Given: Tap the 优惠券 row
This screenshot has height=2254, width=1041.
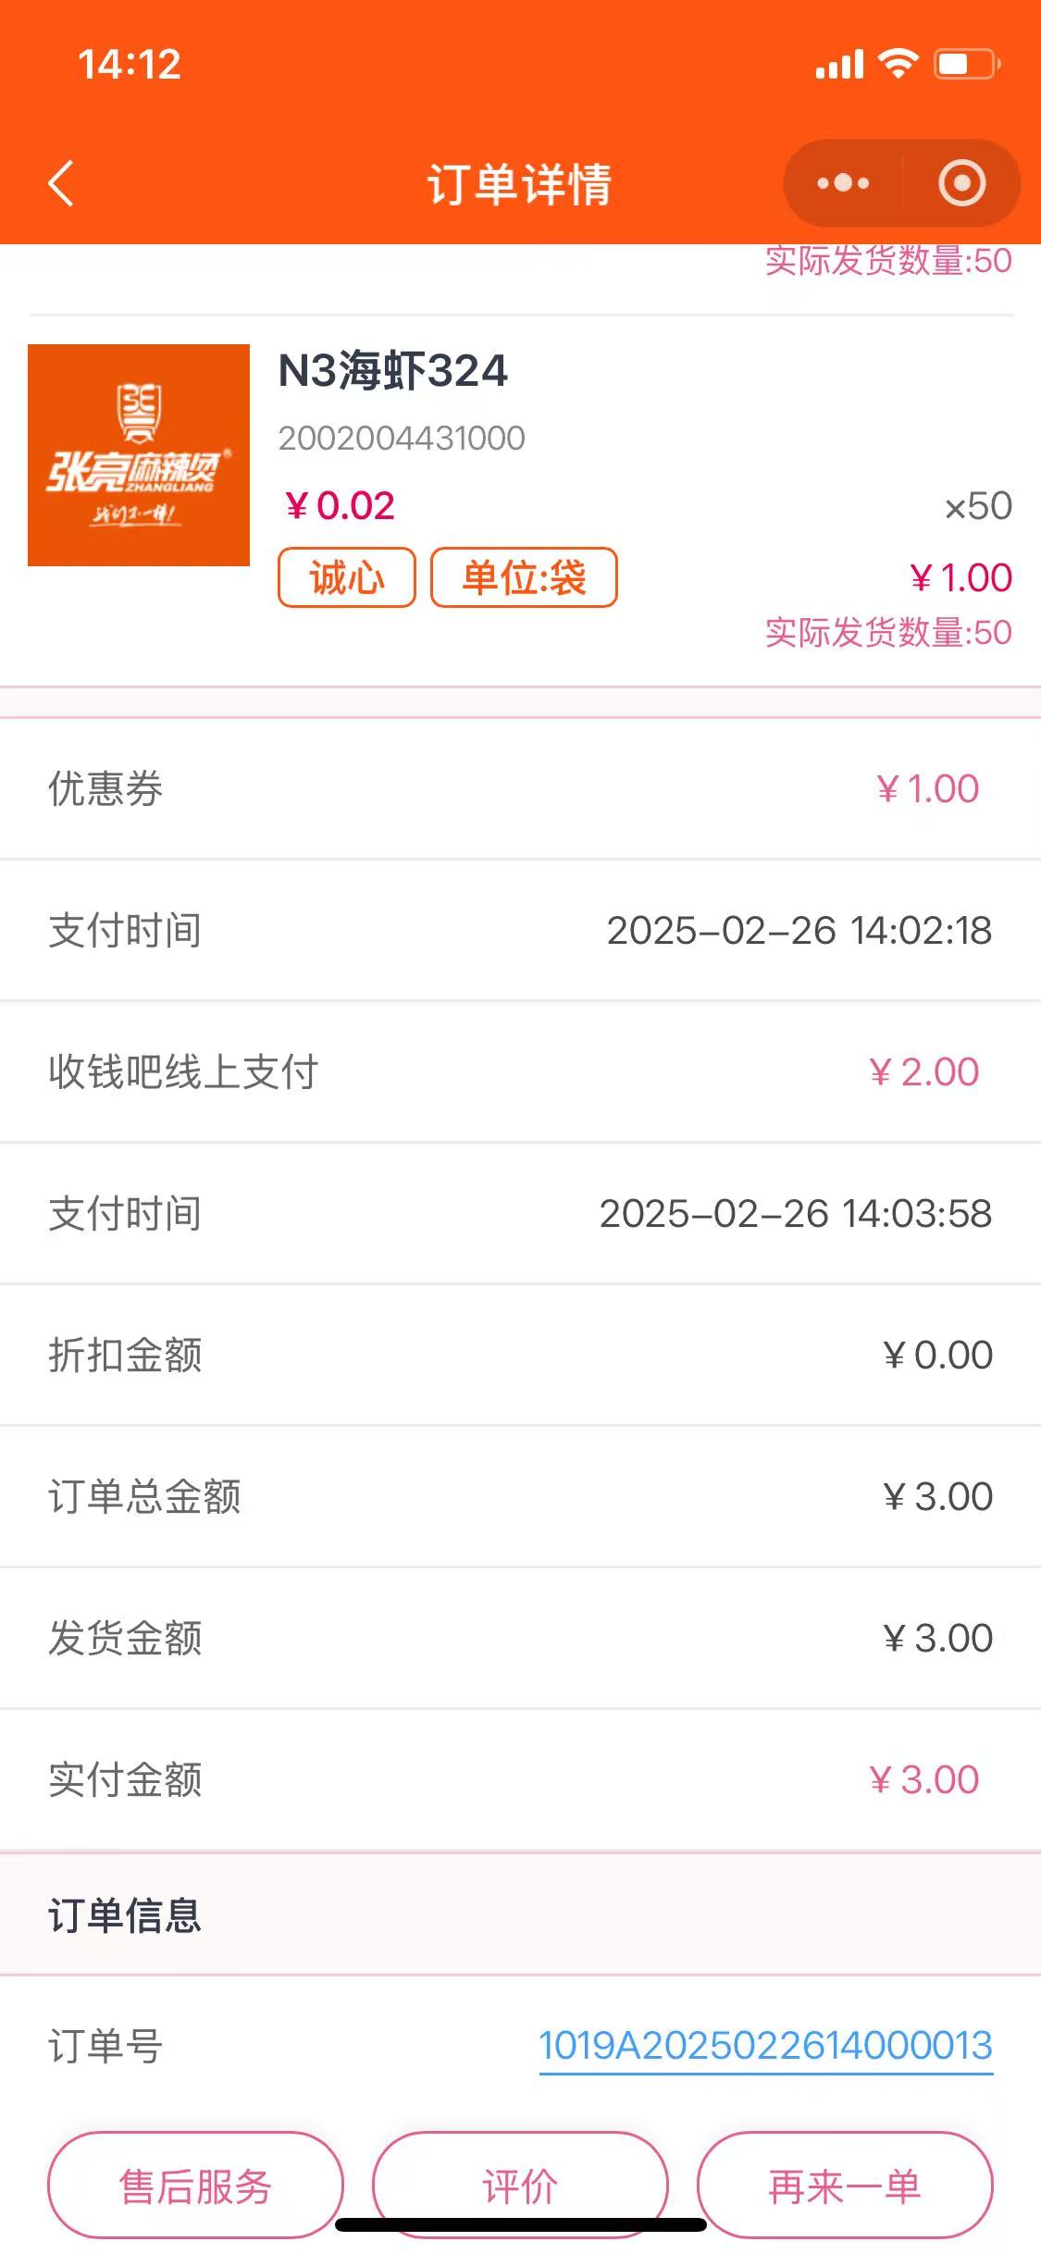Looking at the screenshot, I should (x=520, y=789).
